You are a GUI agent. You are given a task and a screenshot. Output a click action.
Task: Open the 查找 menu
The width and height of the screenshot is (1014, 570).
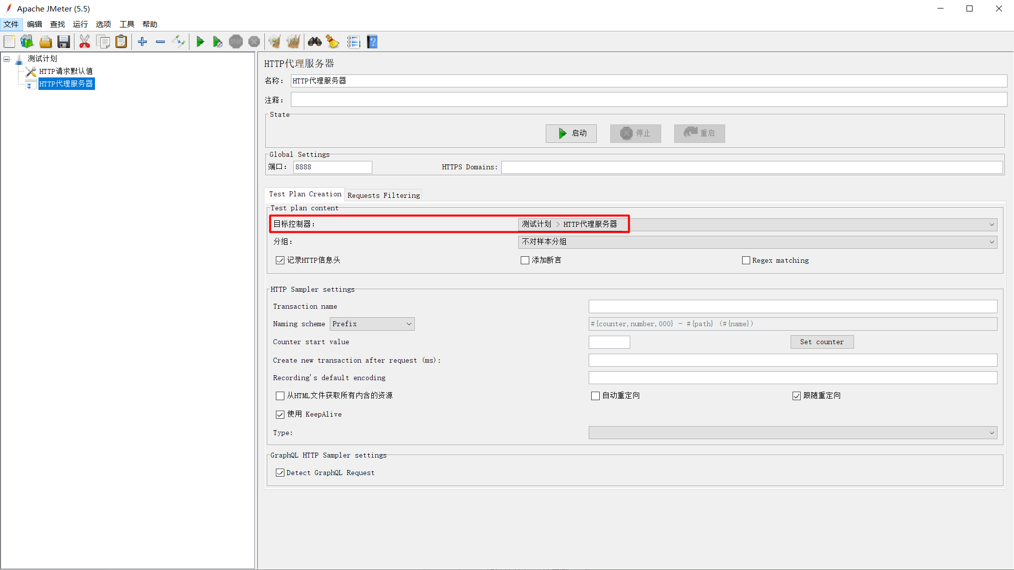pos(57,24)
